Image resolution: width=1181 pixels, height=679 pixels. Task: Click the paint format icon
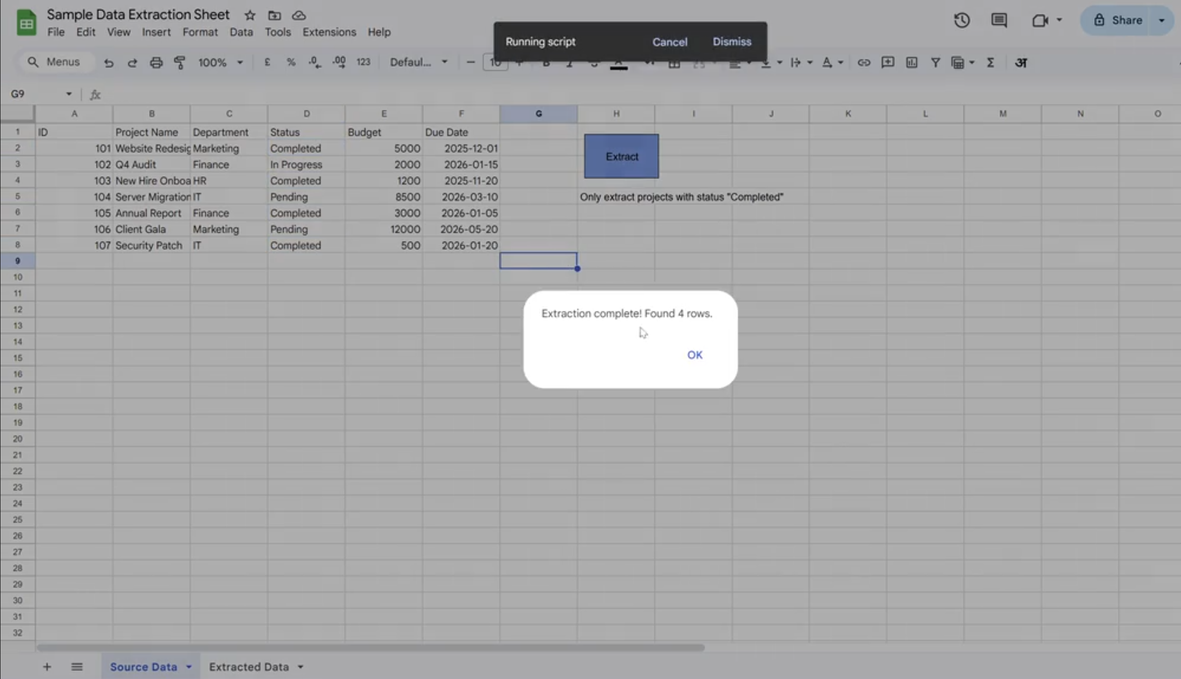pyautogui.click(x=180, y=62)
